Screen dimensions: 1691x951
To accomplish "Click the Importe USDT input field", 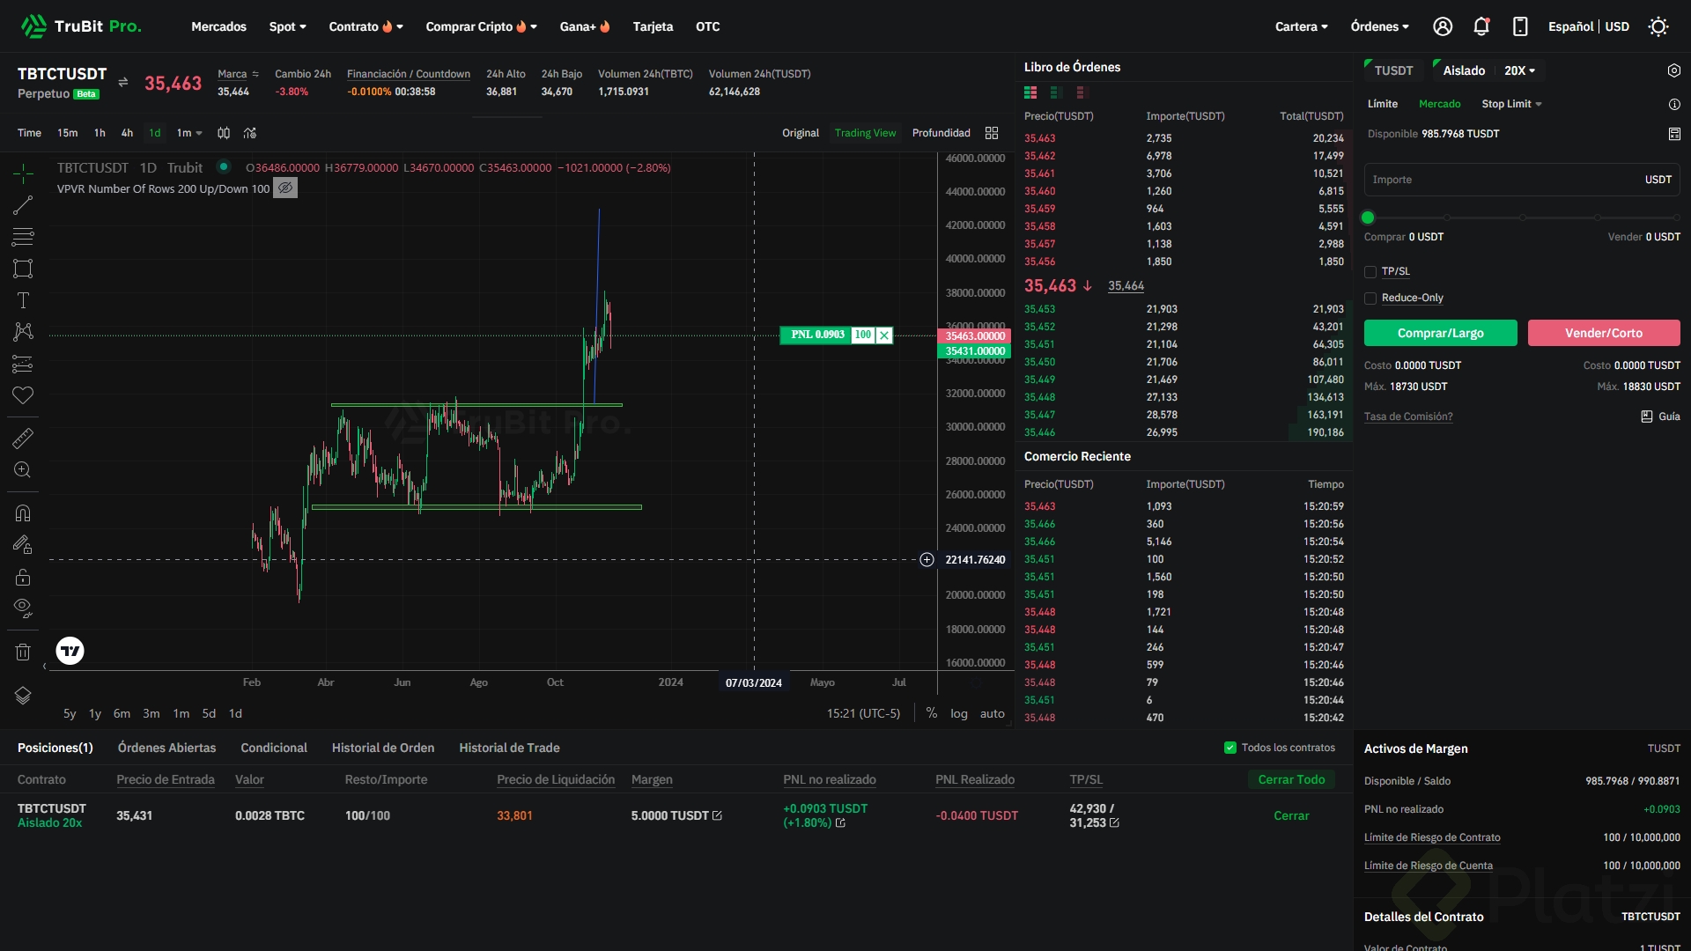I will [x=1497, y=180].
